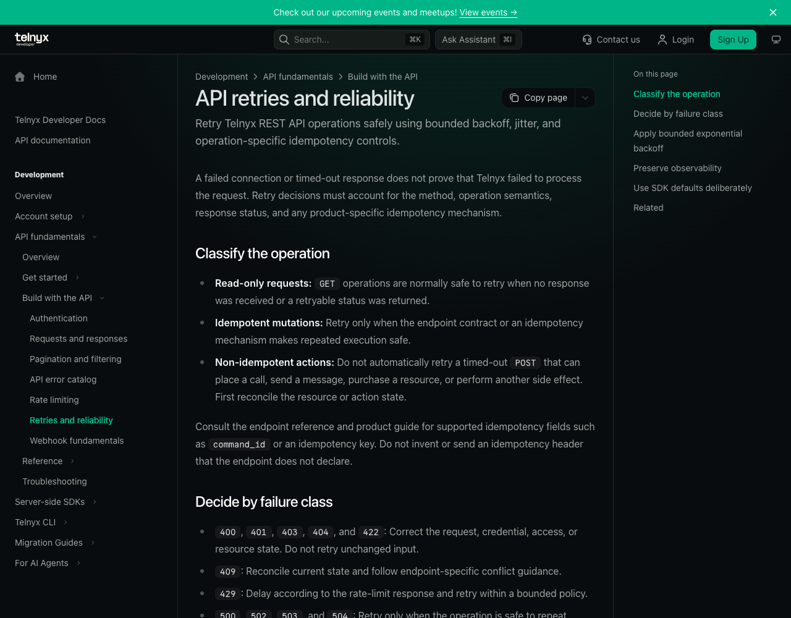Open Pagination and filtering page
This screenshot has width=791, height=618.
coord(75,359)
